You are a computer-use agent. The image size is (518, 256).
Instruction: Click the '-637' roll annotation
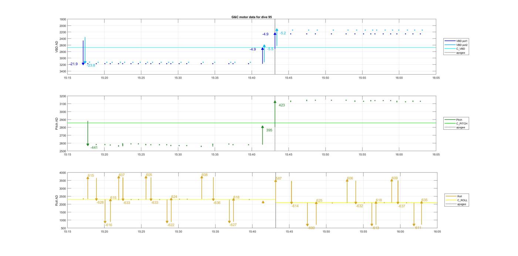[402, 206]
